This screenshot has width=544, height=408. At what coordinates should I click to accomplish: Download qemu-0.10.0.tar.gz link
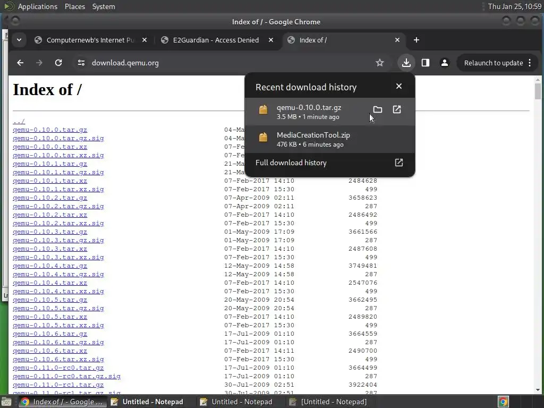coord(50,130)
